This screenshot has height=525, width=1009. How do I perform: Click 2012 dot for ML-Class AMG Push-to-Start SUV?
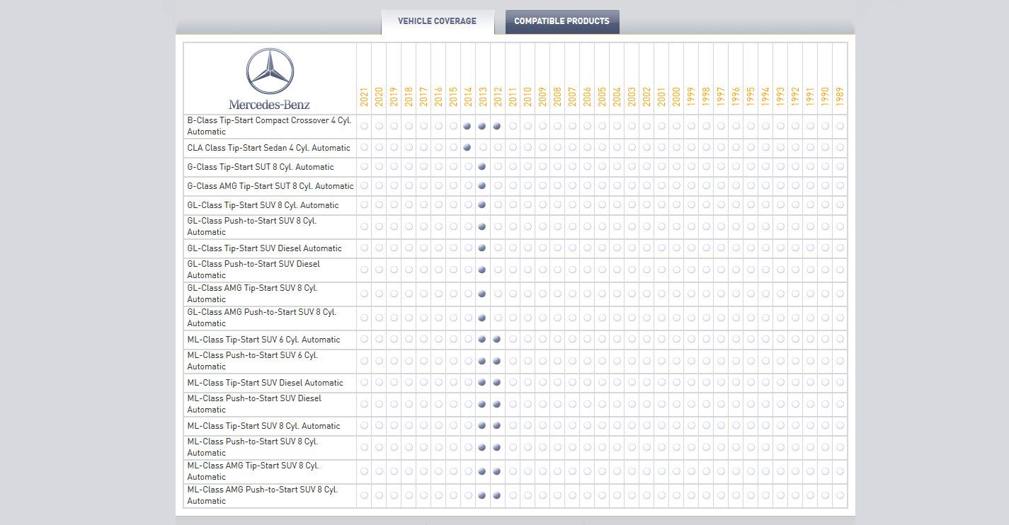click(x=497, y=495)
